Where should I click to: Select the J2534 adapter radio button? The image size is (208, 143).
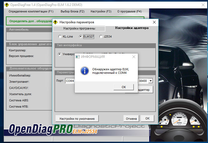[101, 36]
